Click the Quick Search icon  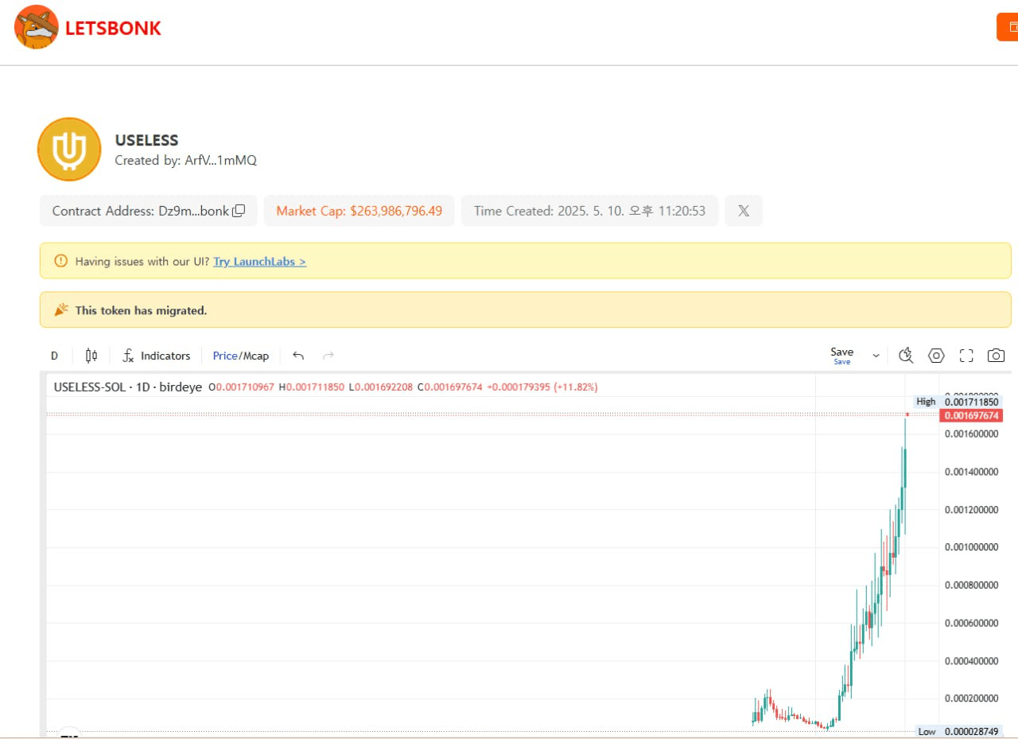[906, 356]
